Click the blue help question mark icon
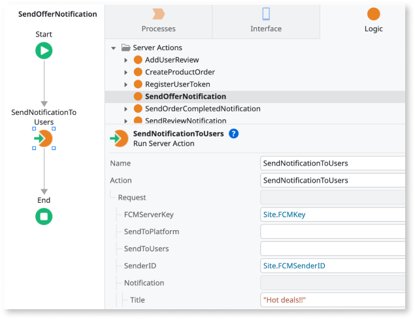 pyautogui.click(x=233, y=133)
